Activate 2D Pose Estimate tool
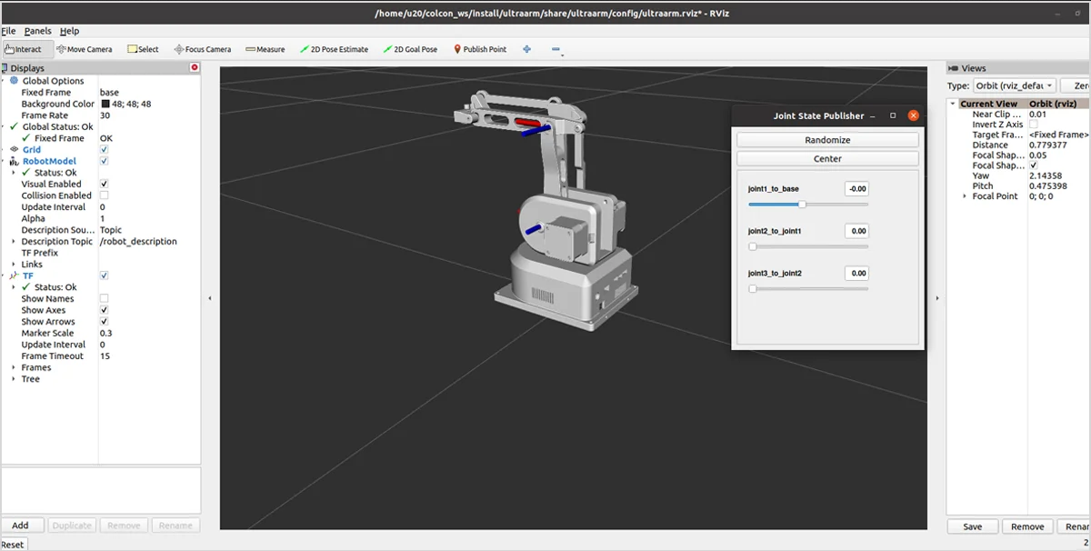 pos(334,49)
